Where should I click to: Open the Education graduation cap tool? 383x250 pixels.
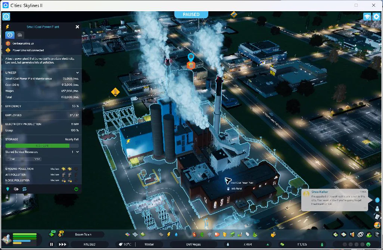tap(209, 235)
